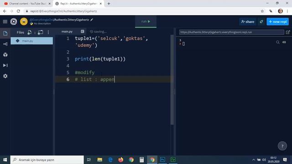Click the repl.run URL field in output pane

point(231,32)
